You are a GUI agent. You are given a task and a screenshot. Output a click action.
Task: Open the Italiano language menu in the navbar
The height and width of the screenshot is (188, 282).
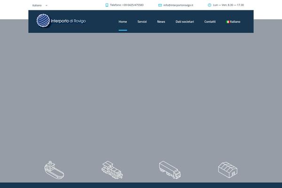[233, 22]
